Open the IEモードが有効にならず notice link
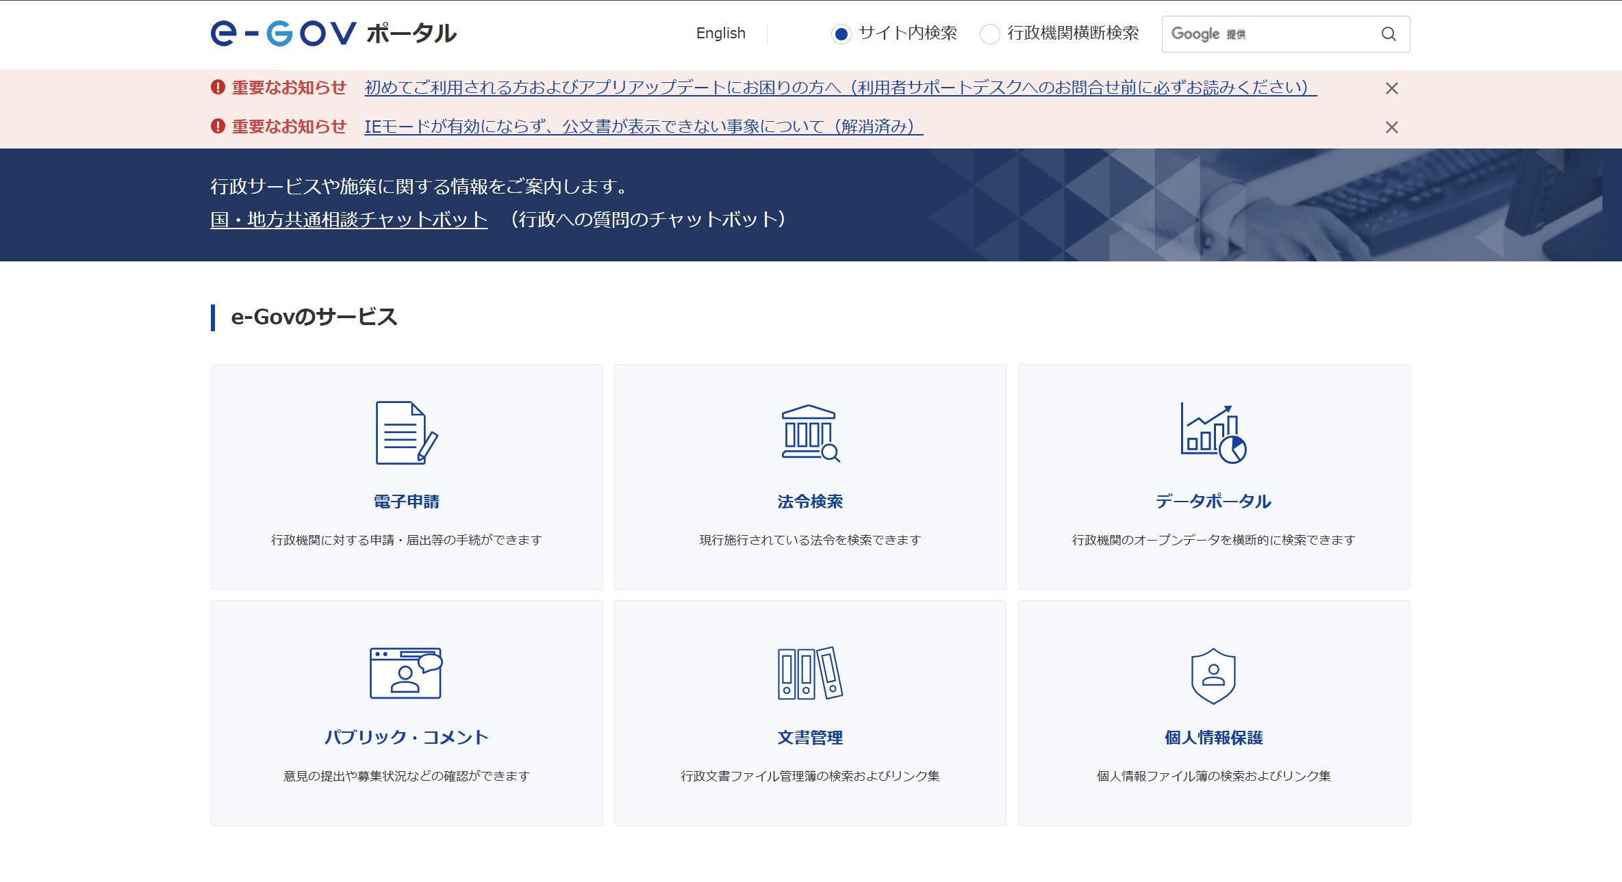Screen dimensions: 1622x882 tap(643, 127)
